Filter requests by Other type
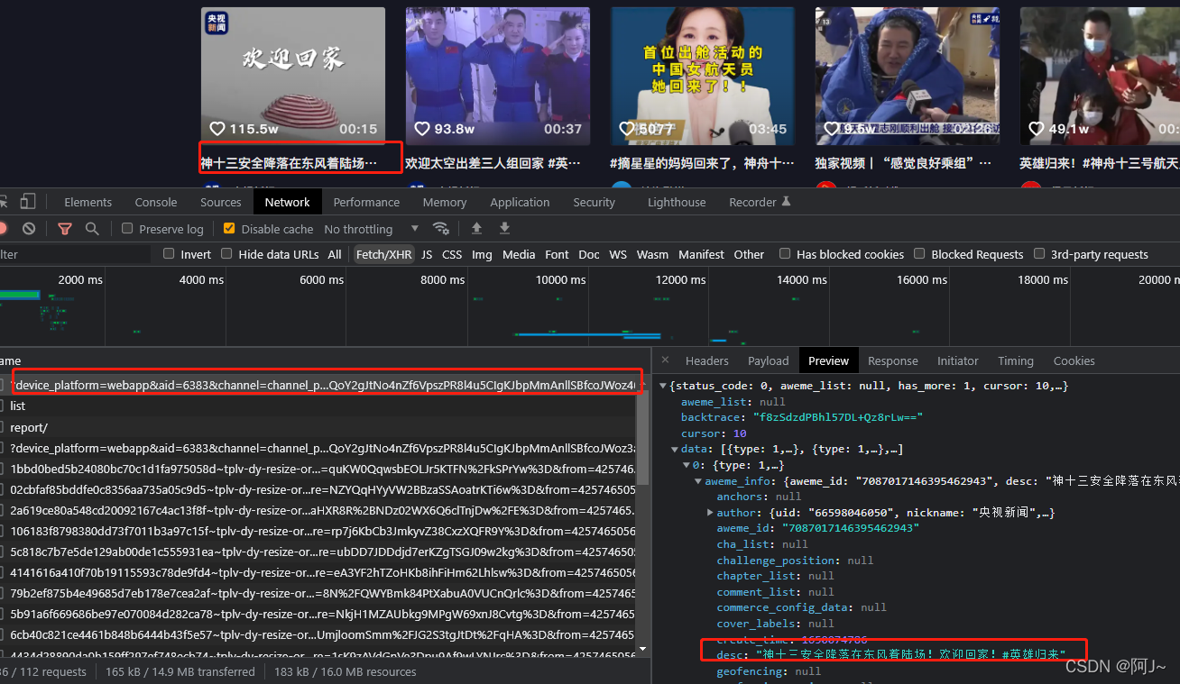The width and height of the screenshot is (1180, 684). click(x=749, y=254)
